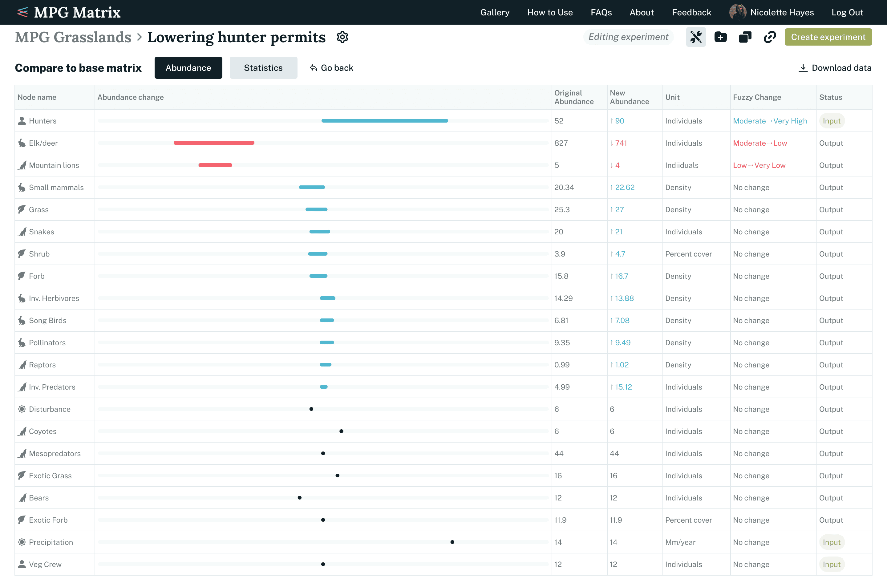The image size is (887, 587).
Task: Copy the experiment link icon
Action: (x=769, y=37)
